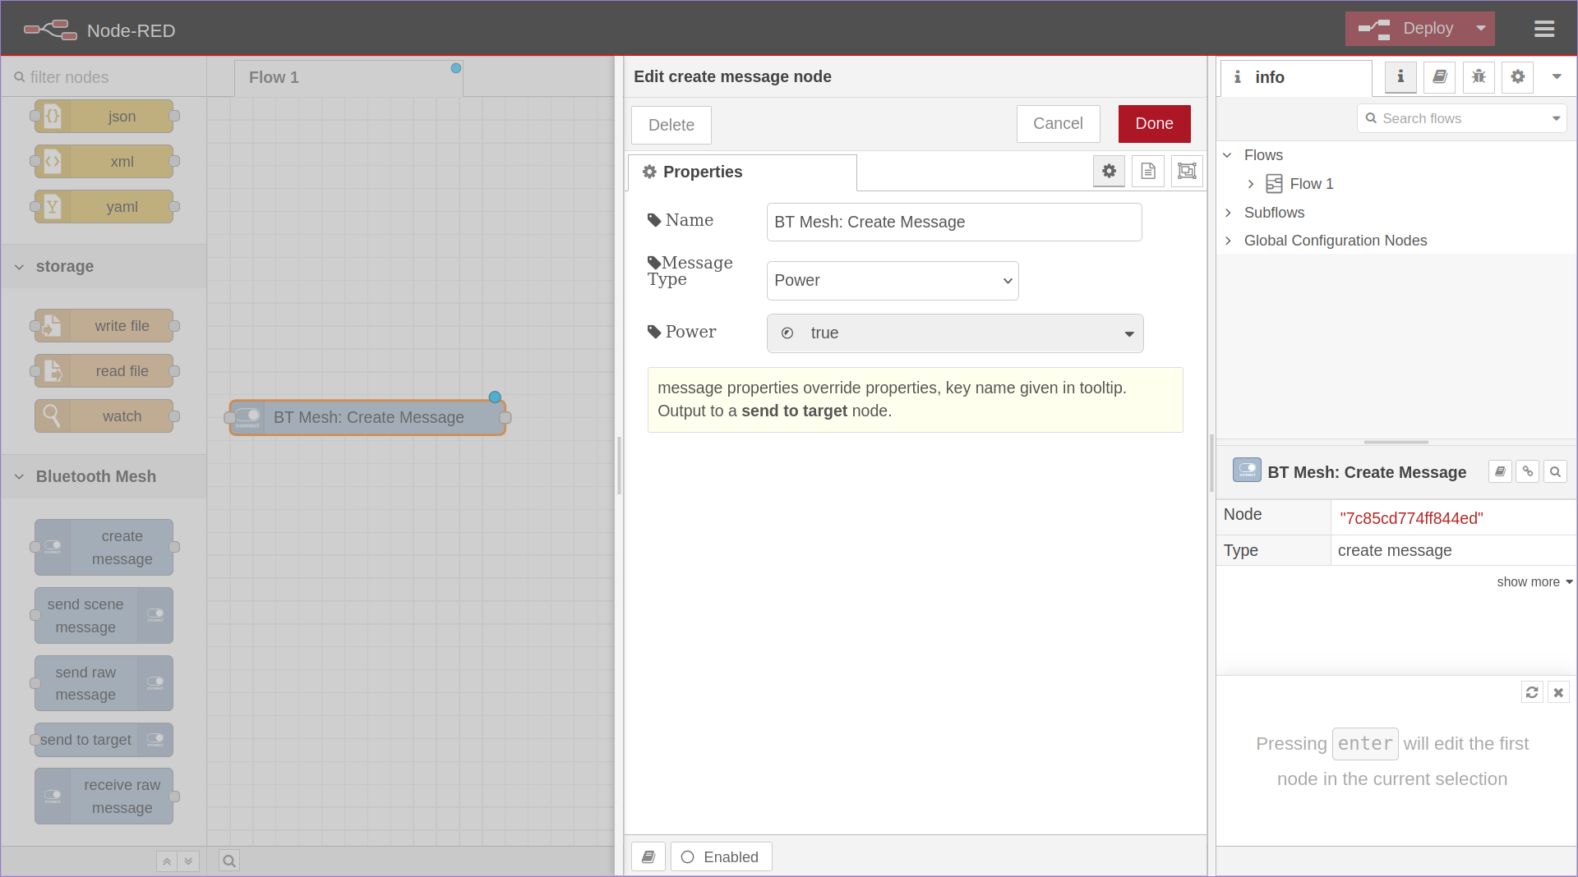Select the node Appearance icon in edit panel

[x=1186, y=172]
